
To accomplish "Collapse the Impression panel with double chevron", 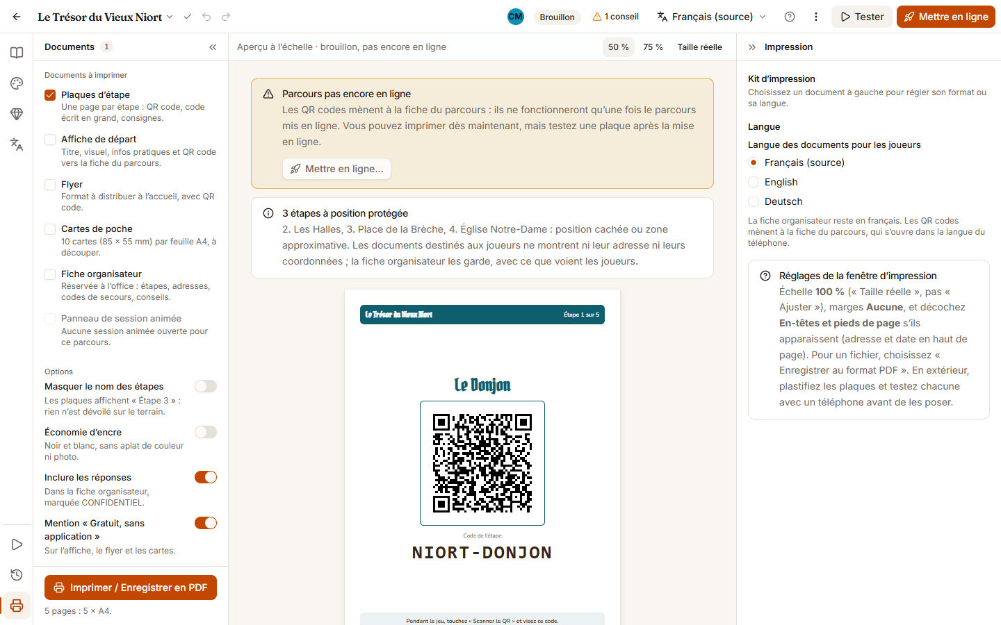I will pos(752,47).
